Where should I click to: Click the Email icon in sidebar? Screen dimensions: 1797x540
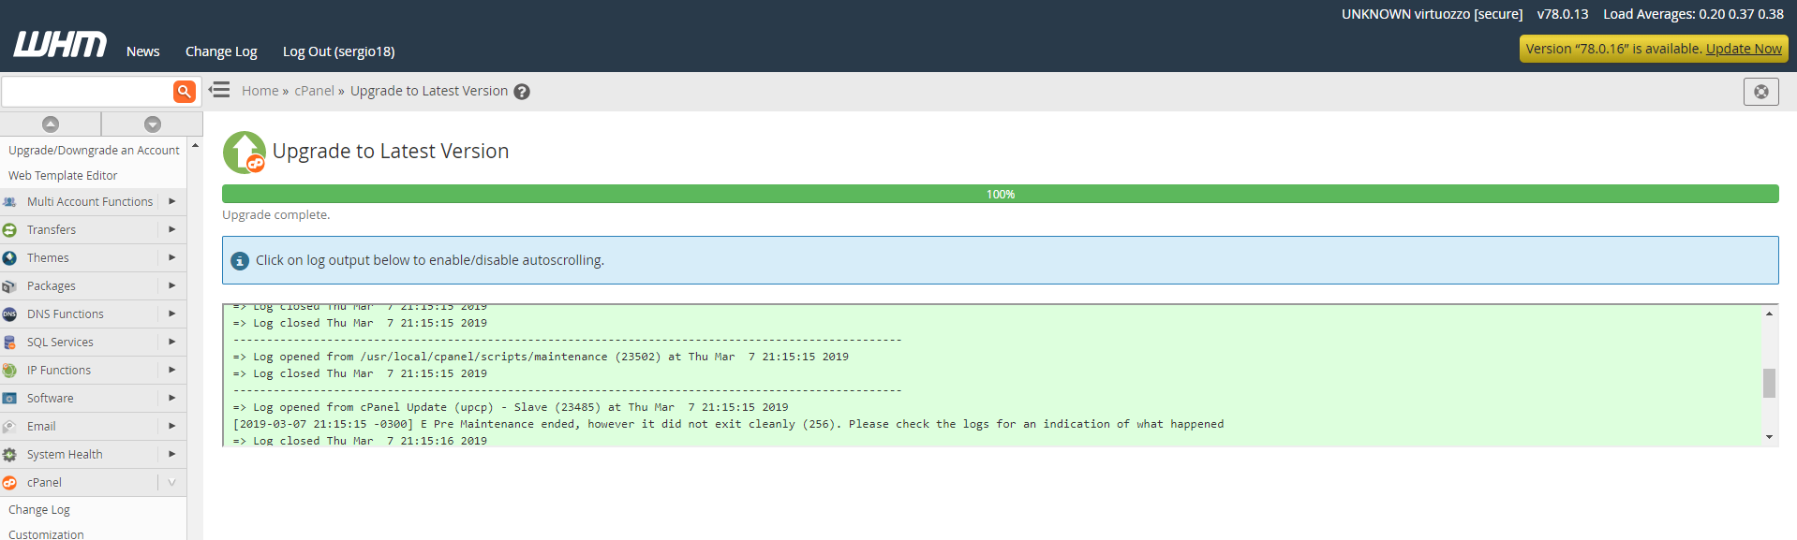(x=9, y=427)
